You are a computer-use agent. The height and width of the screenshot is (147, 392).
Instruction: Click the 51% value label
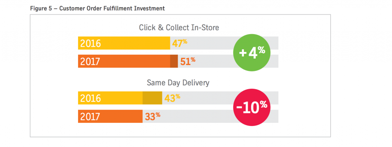(188, 62)
